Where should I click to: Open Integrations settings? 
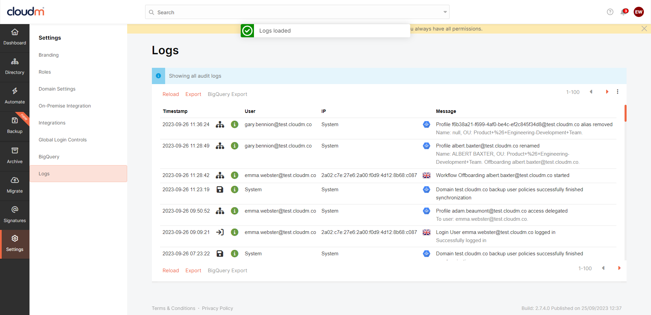52,123
